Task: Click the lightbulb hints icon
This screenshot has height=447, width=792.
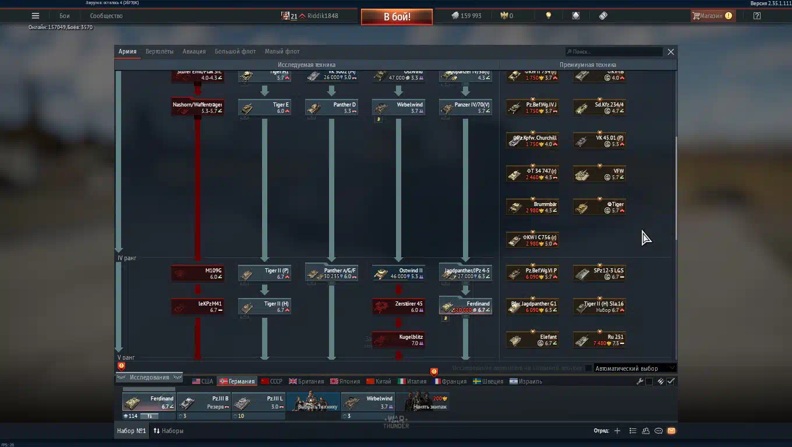Action: click(x=548, y=16)
